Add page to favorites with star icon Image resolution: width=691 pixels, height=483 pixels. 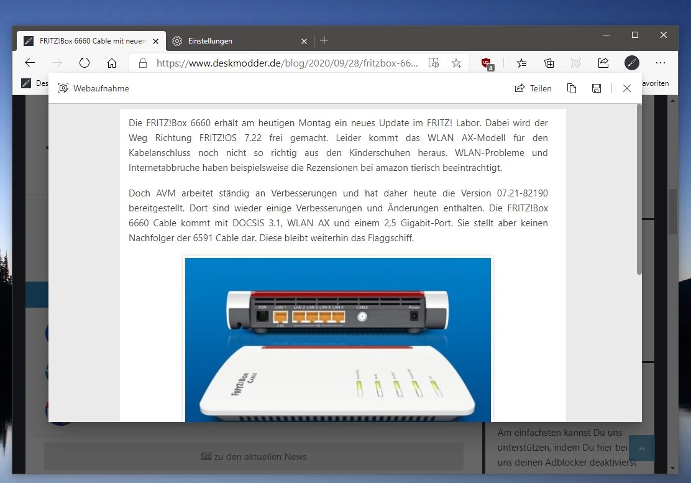[x=456, y=63]
